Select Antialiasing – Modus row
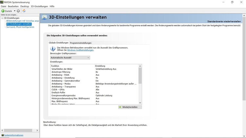246x138 pixels. (x=94, y=84)
